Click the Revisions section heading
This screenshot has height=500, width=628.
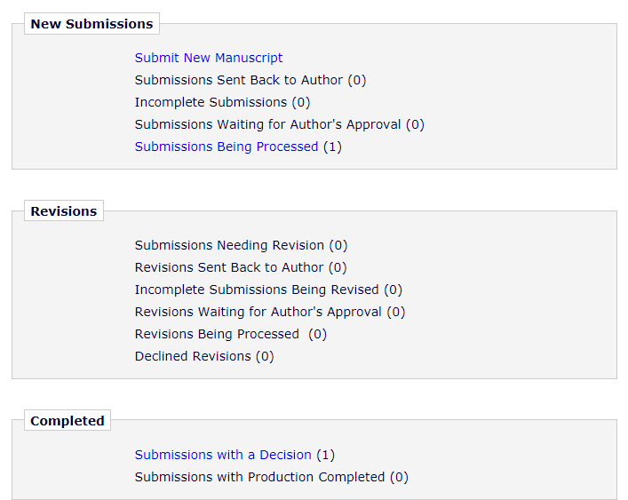(63, 211)
